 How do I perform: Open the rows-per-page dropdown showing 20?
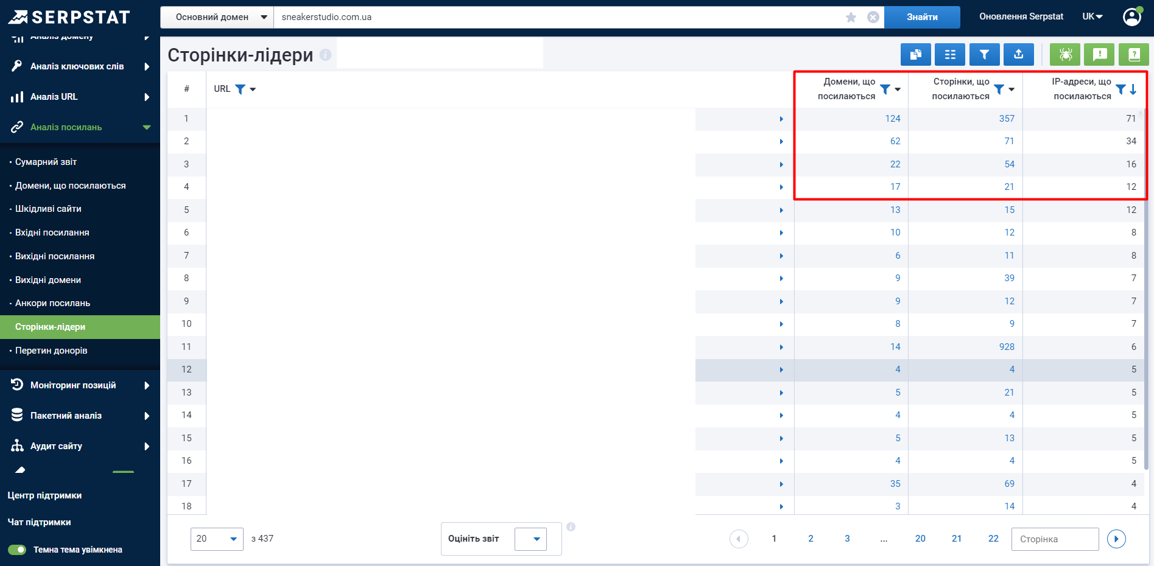coord(217,539)
